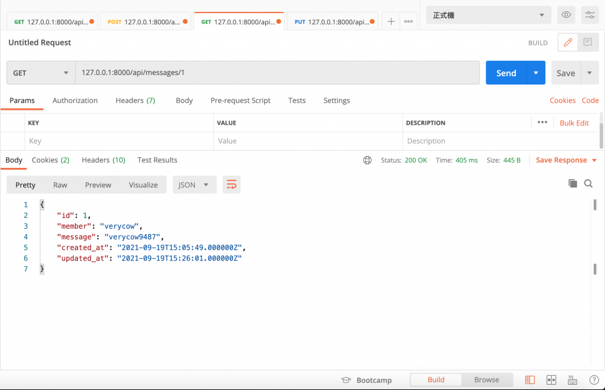Open Bootcamp from the status bar
Image resolution: width=605 pixels, height=390 pixels.
(x=366, y=380)
